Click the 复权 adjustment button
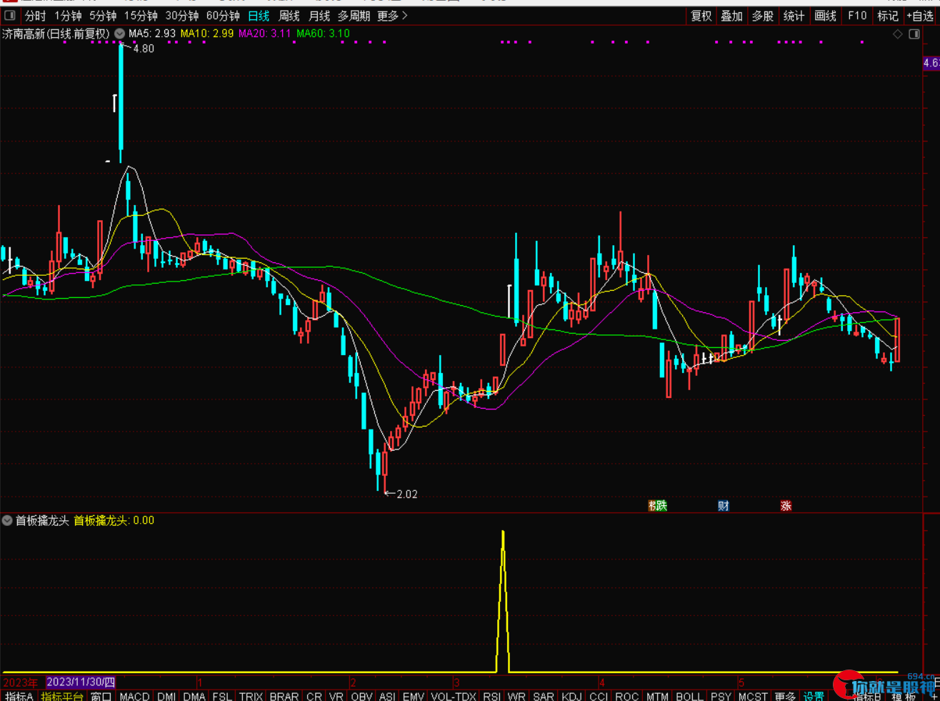940x701 pixels. coord(701,16)
